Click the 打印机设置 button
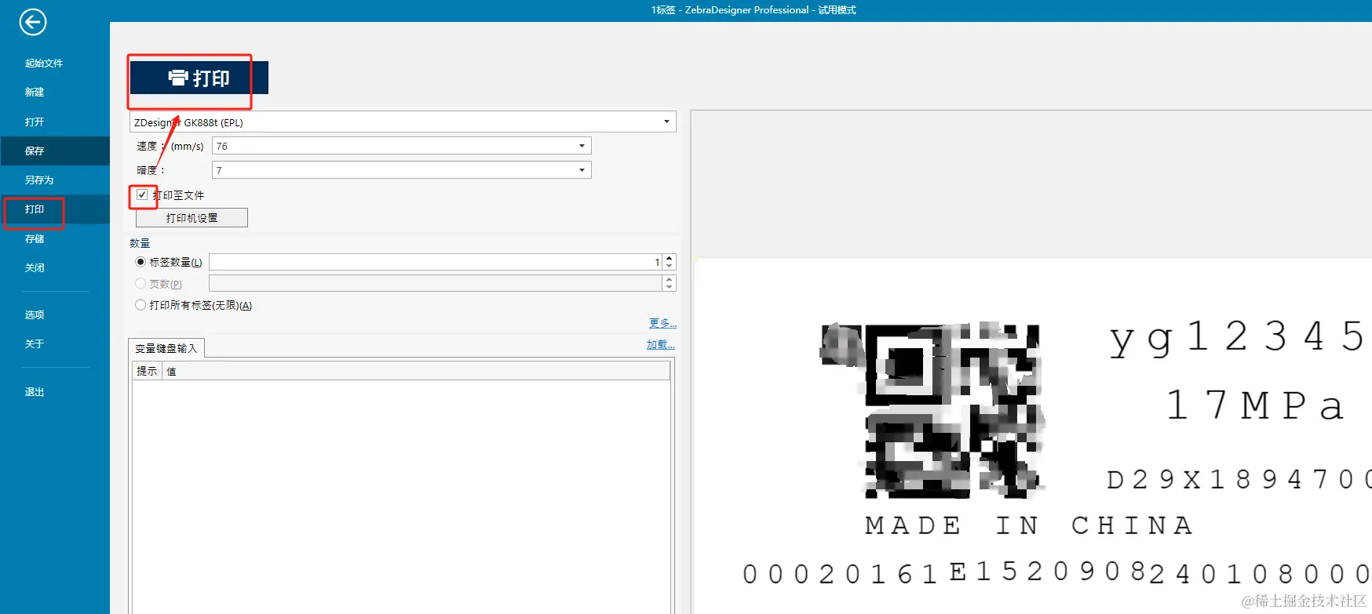 [192, 217]
